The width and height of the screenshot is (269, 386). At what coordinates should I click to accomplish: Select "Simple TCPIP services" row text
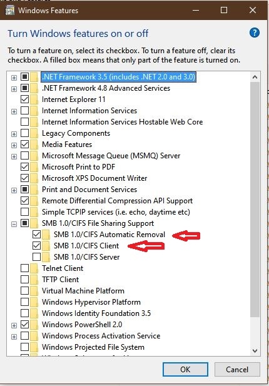(x=116, y=212)
